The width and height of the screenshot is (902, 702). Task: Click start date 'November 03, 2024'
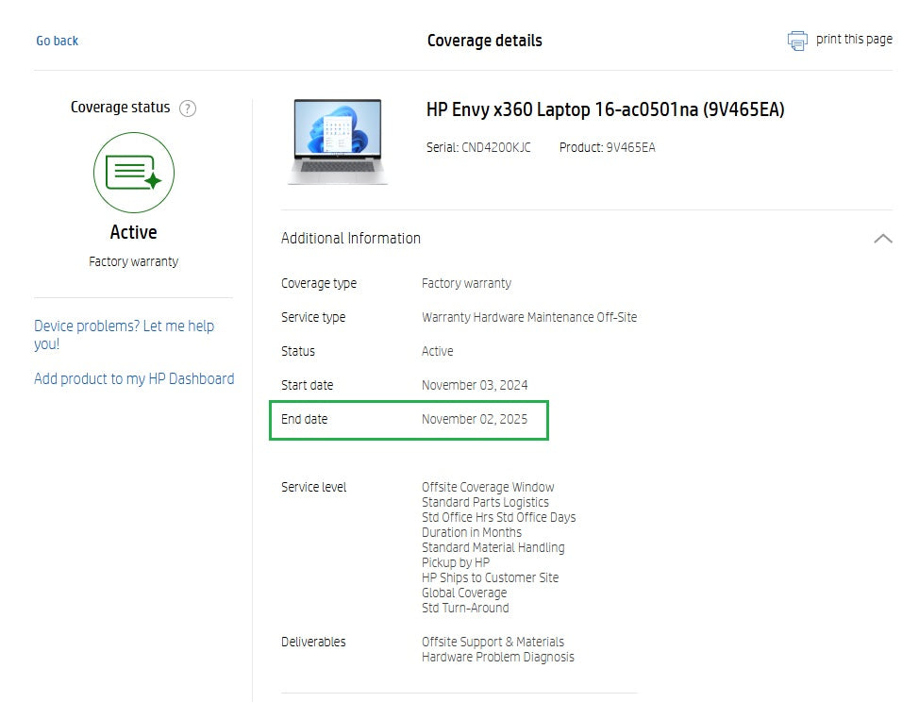[475, 385]
